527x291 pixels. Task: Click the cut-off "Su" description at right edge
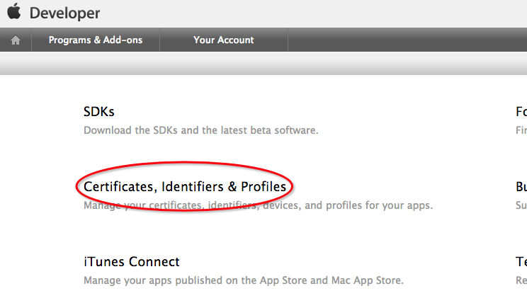pyautogui.click(x=521, y=206)
